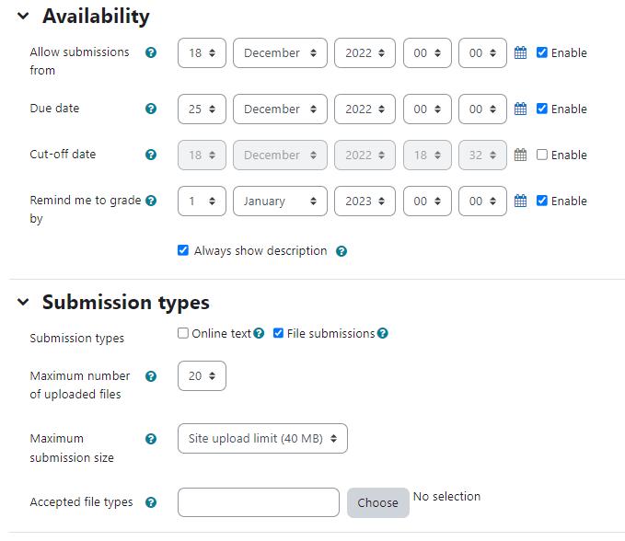Click help icon next to Cut-off date
The height and width of the screenshot is (541, 625).
pyautogui.click(x=151, y=155)
